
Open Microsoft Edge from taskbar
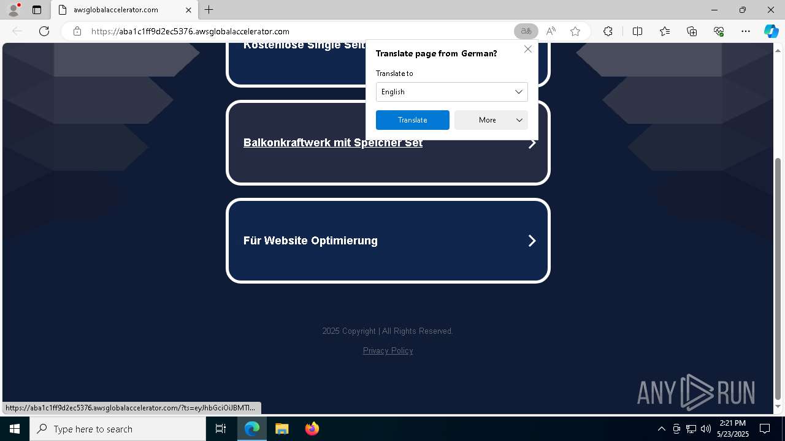[252, 429]
